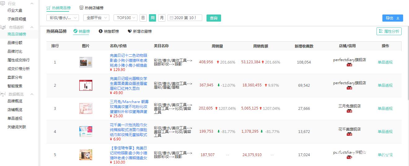
Task: Open 关键词关联 in sidebar
Action: 17,127
